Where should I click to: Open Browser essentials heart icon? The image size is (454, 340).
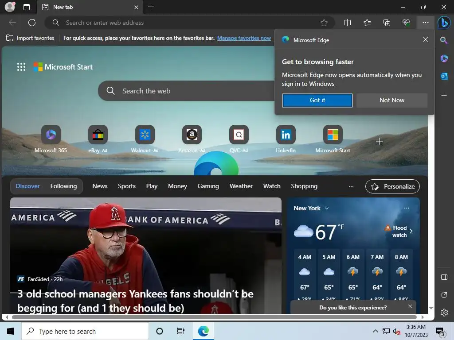click(406, 23)
